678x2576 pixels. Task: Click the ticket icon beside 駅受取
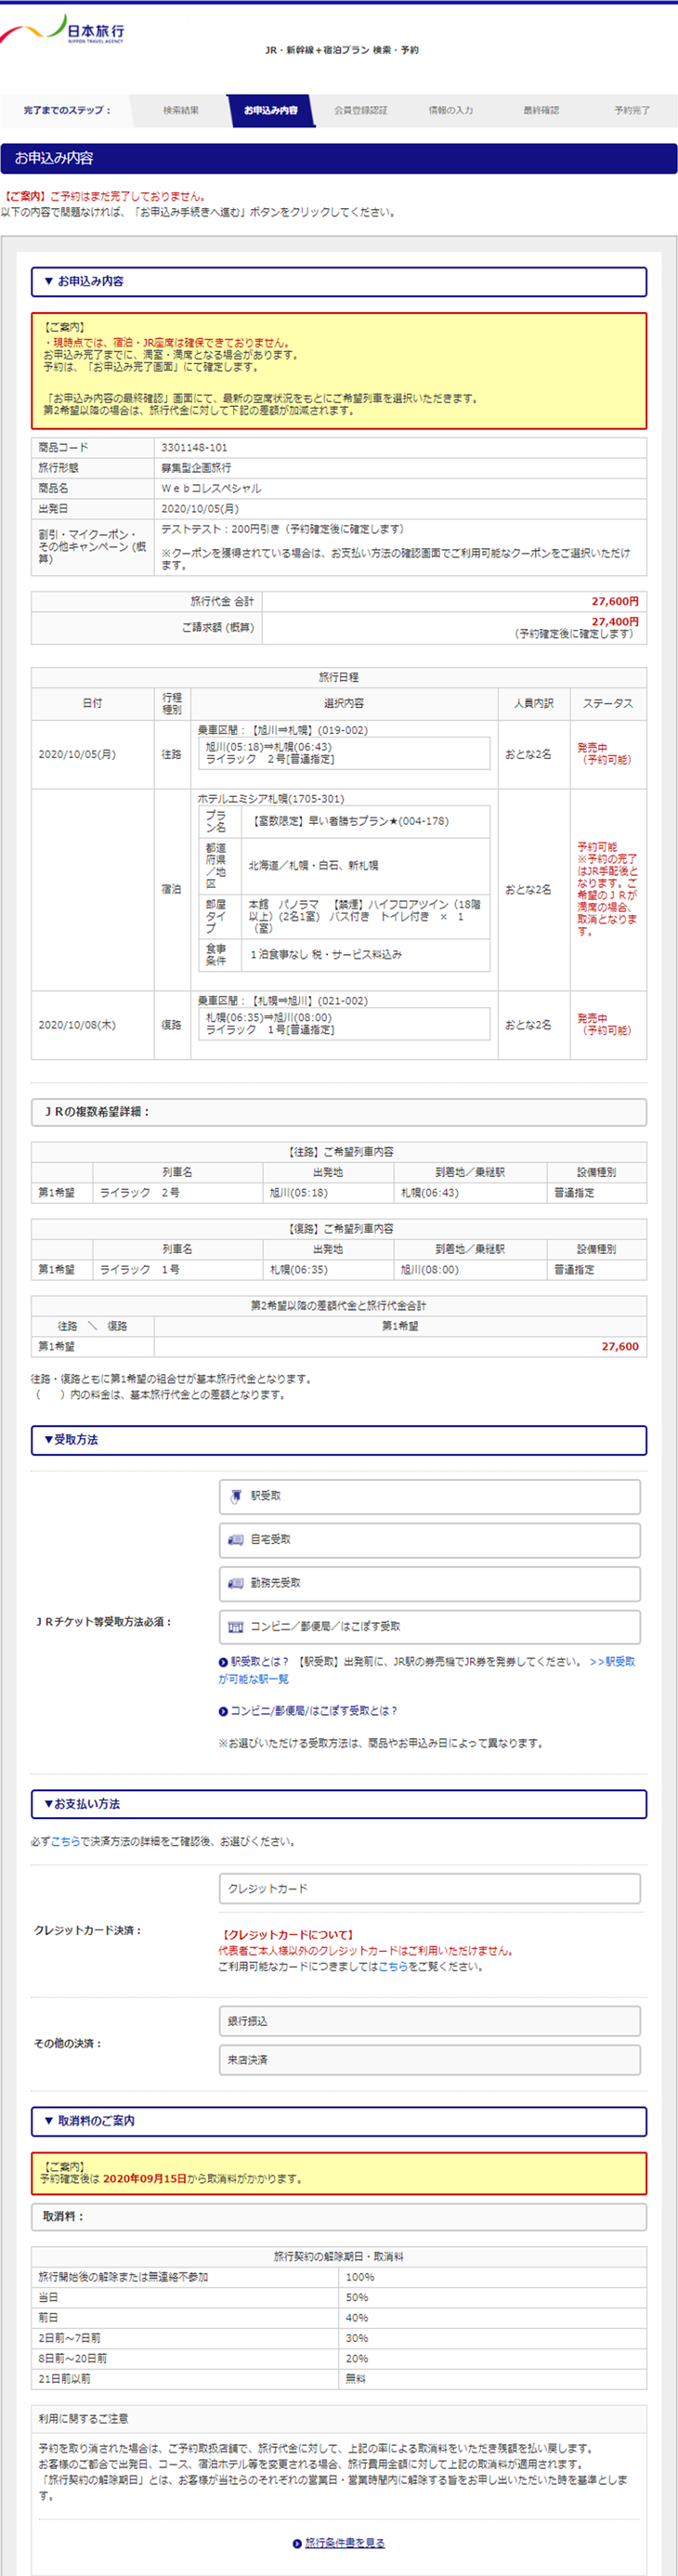tap(236, 1496)
